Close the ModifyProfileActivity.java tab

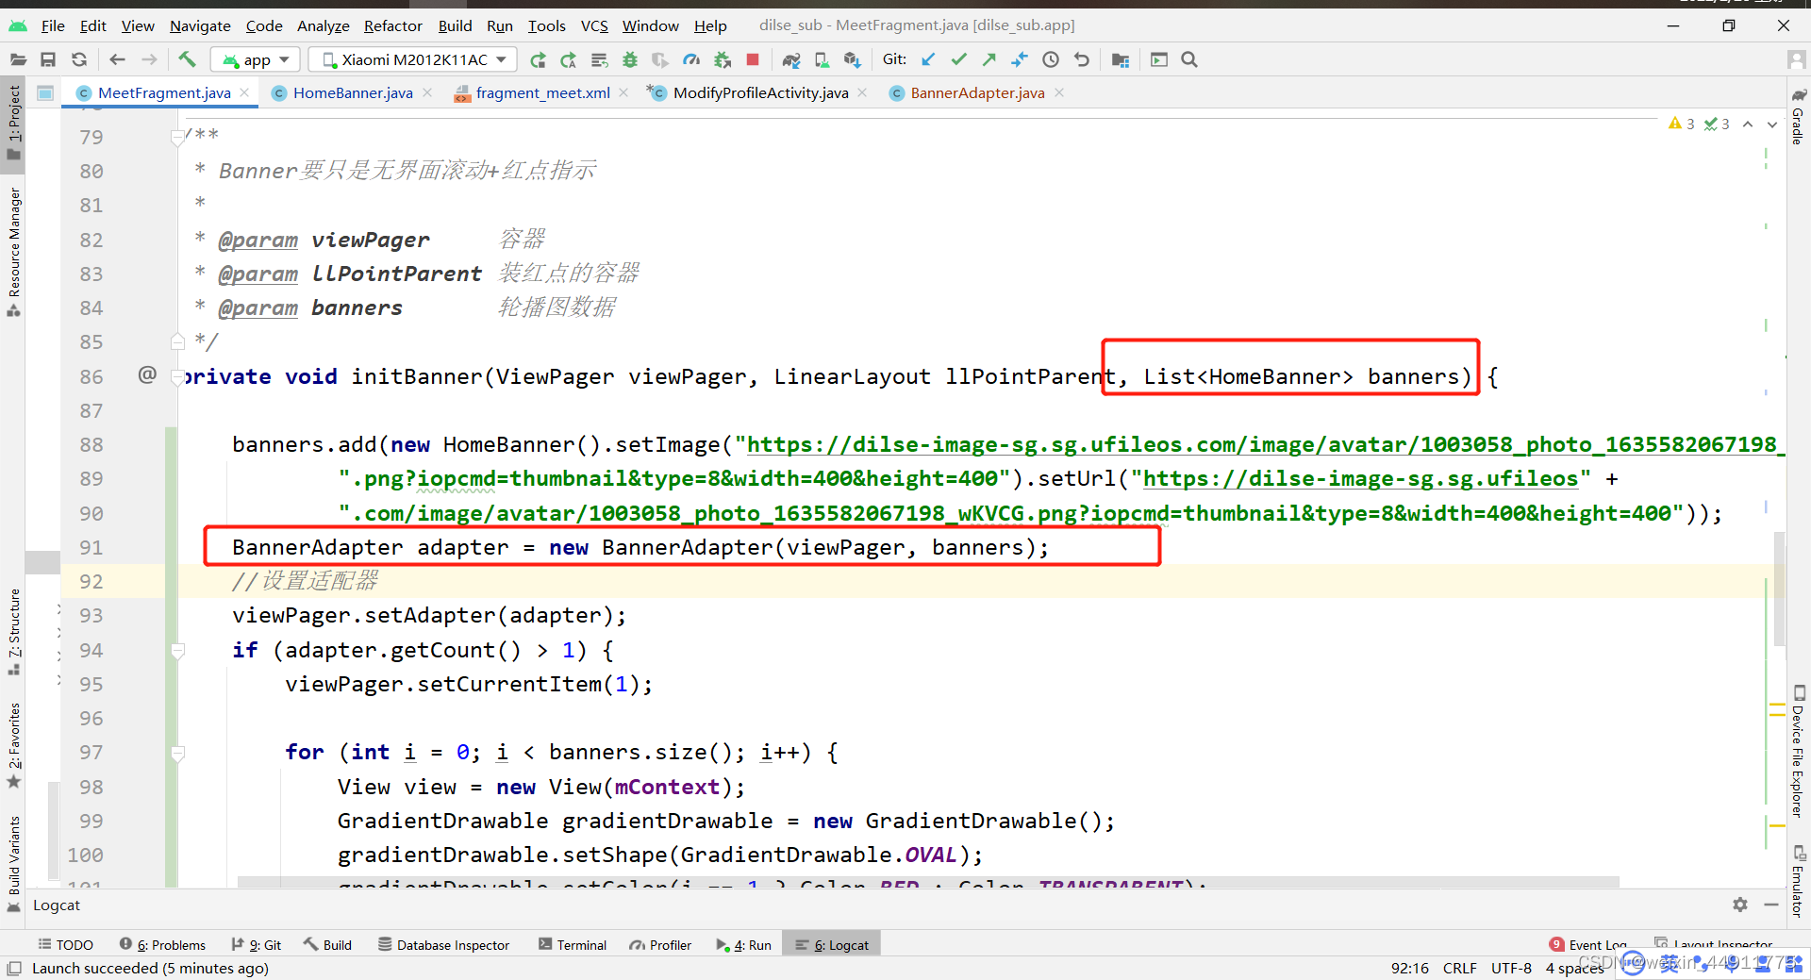click(x=862, y=92)
